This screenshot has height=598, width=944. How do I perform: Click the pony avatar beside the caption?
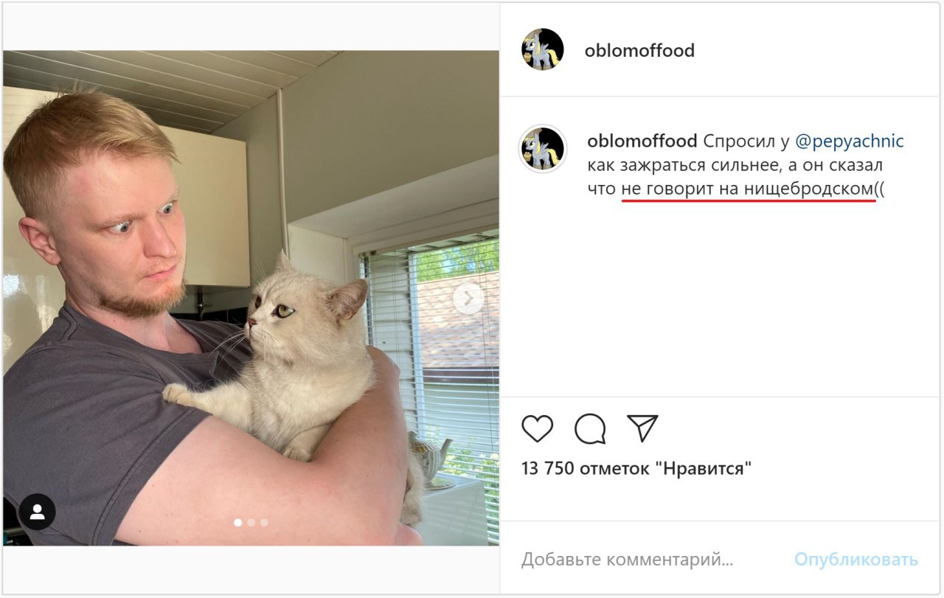click(x=543, y=149)
